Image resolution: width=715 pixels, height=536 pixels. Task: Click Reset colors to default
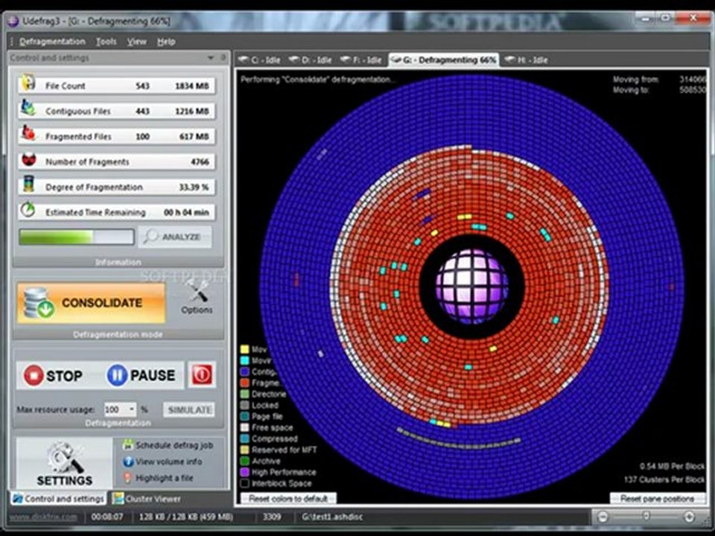point(288,499)
